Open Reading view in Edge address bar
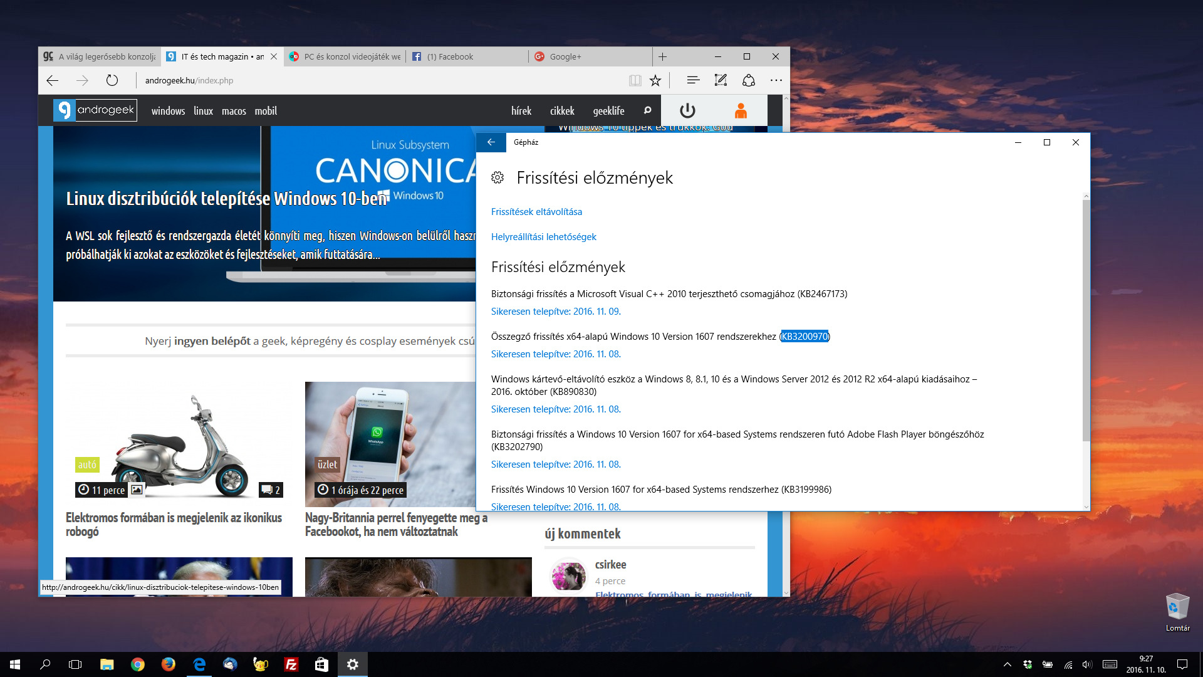This screenshot has height=677, width=1203. click(635, 80)
